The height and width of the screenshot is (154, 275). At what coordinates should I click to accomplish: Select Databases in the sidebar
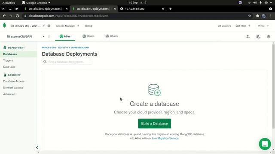(18, 54)
